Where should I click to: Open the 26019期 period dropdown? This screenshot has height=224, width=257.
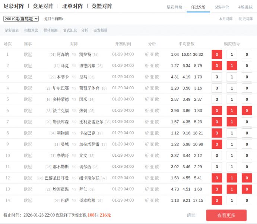(x=21, y=19)
